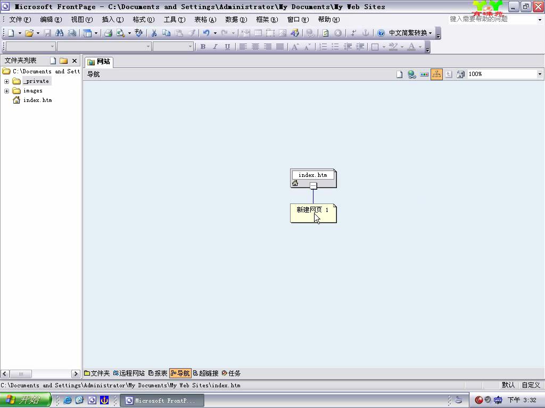This screenshot has width=545, height=408.
Task: Switch to 远程网站 view
Action: pos(129,373)
